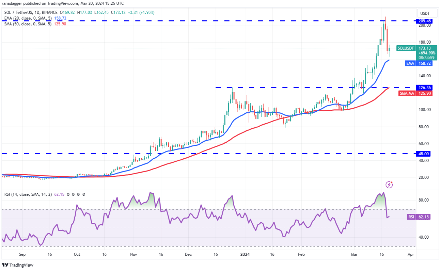Viewport: 441px width, 270px height.
Task: Click the purple lightning event marker icon
Action: (389, 185)
